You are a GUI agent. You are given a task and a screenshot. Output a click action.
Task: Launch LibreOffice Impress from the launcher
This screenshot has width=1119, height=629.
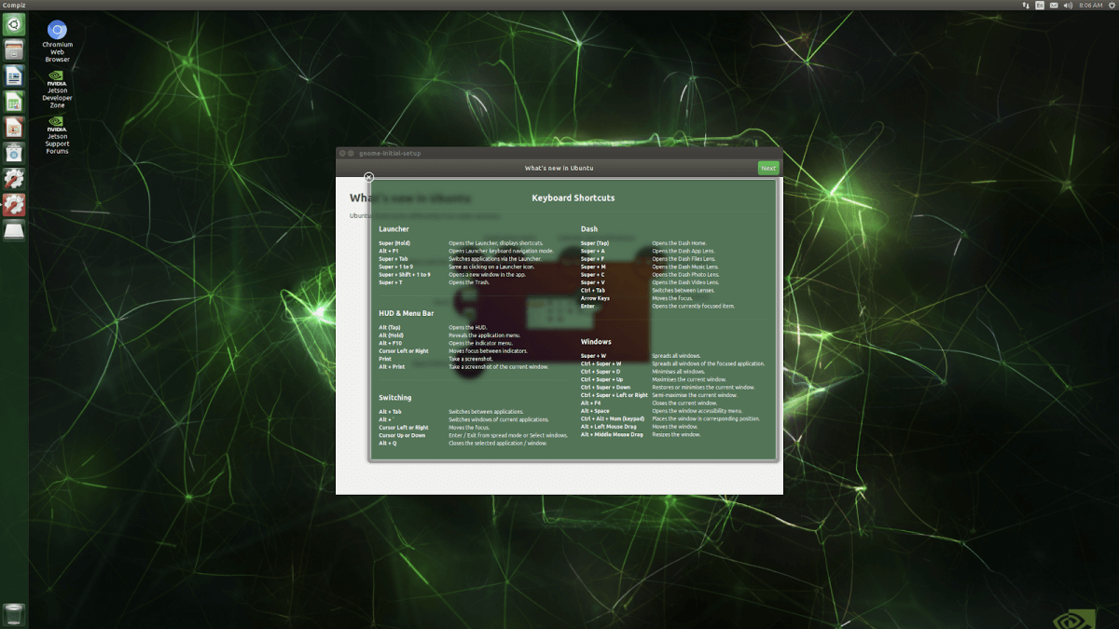tap(13, 128)
